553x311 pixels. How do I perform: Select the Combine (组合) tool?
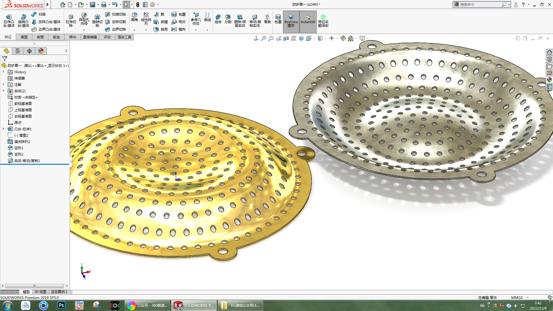218,19
